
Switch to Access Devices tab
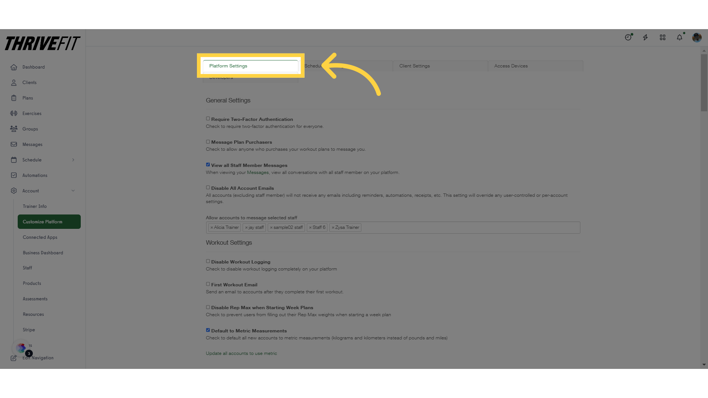tap(511, 66)
